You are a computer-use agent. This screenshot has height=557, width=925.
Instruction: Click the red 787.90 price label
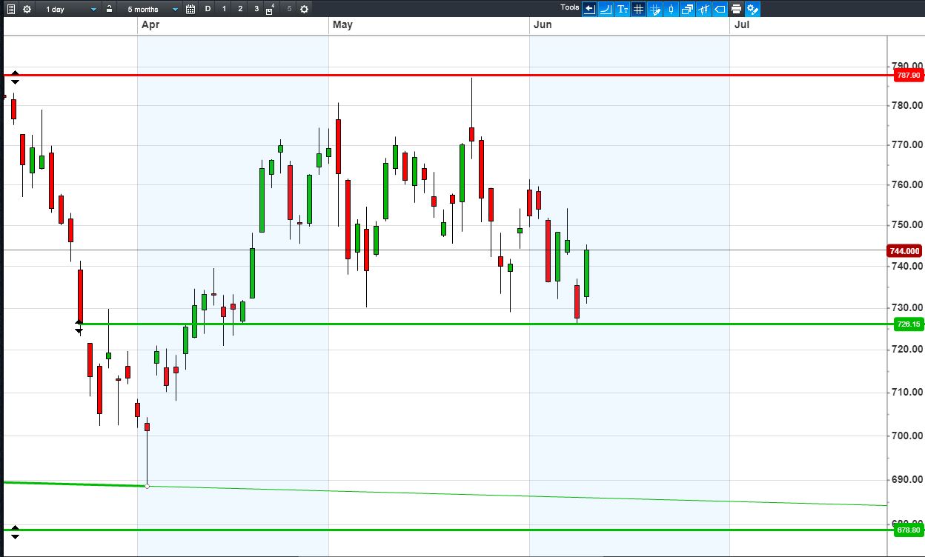(908, 76)
